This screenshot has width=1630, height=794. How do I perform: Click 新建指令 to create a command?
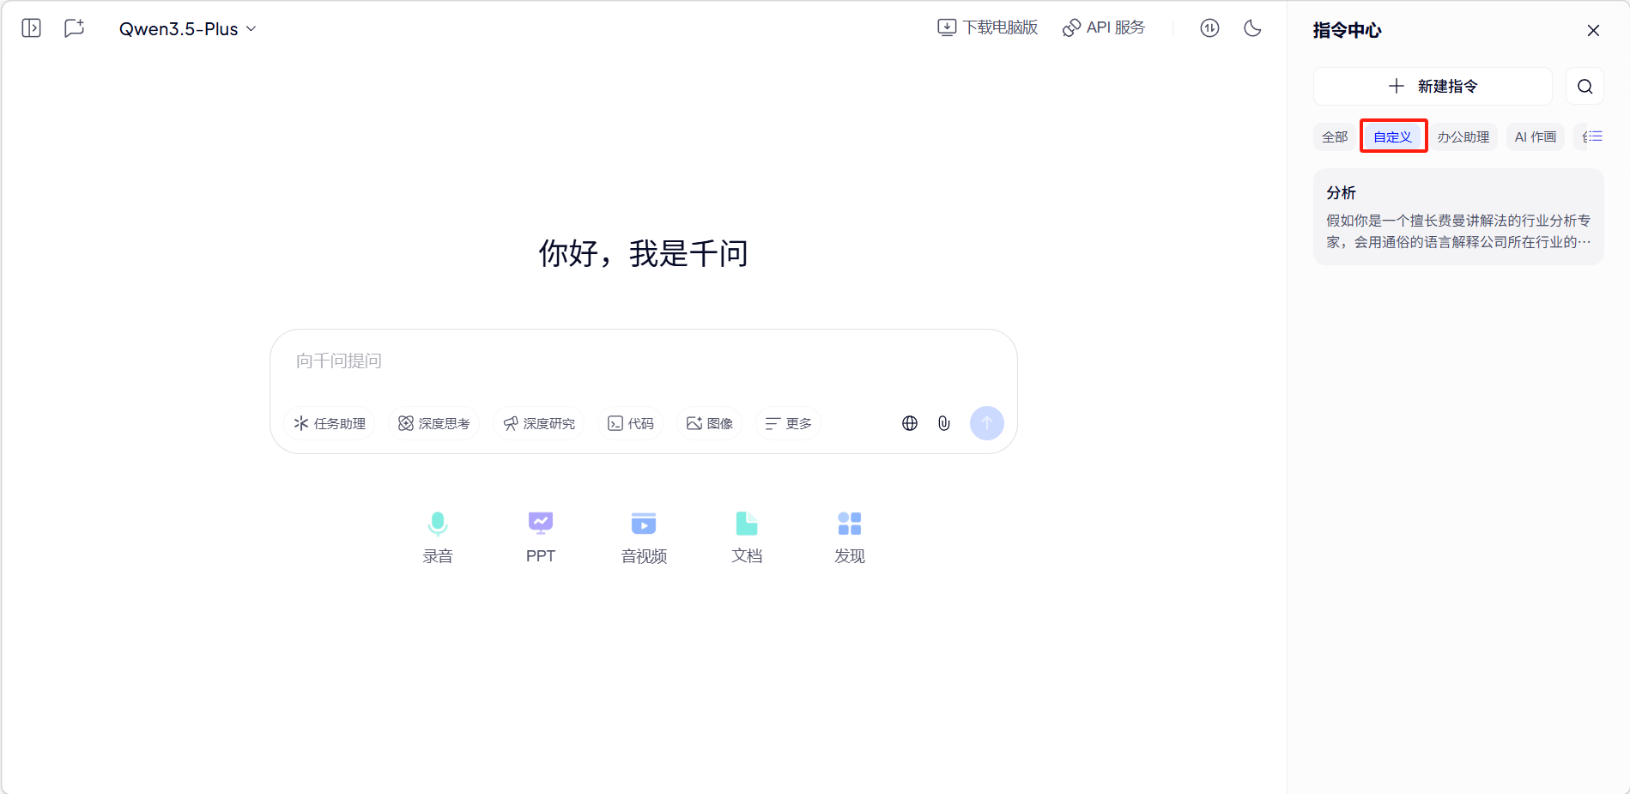click(x=1433, y=87)
